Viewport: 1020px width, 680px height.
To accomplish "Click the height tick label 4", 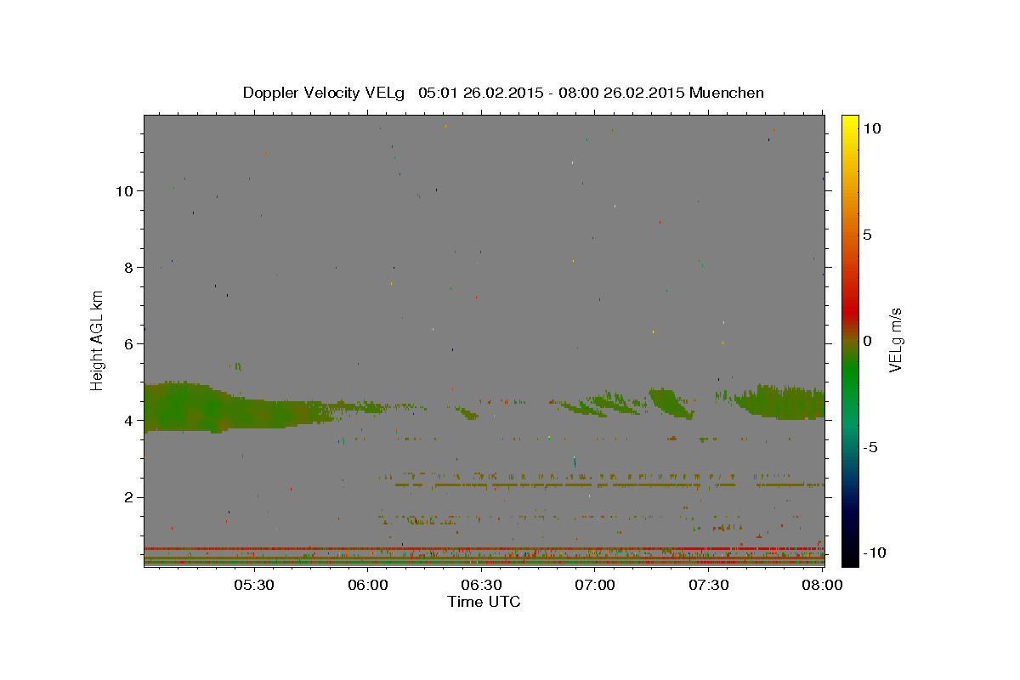I will click(128, 420).
